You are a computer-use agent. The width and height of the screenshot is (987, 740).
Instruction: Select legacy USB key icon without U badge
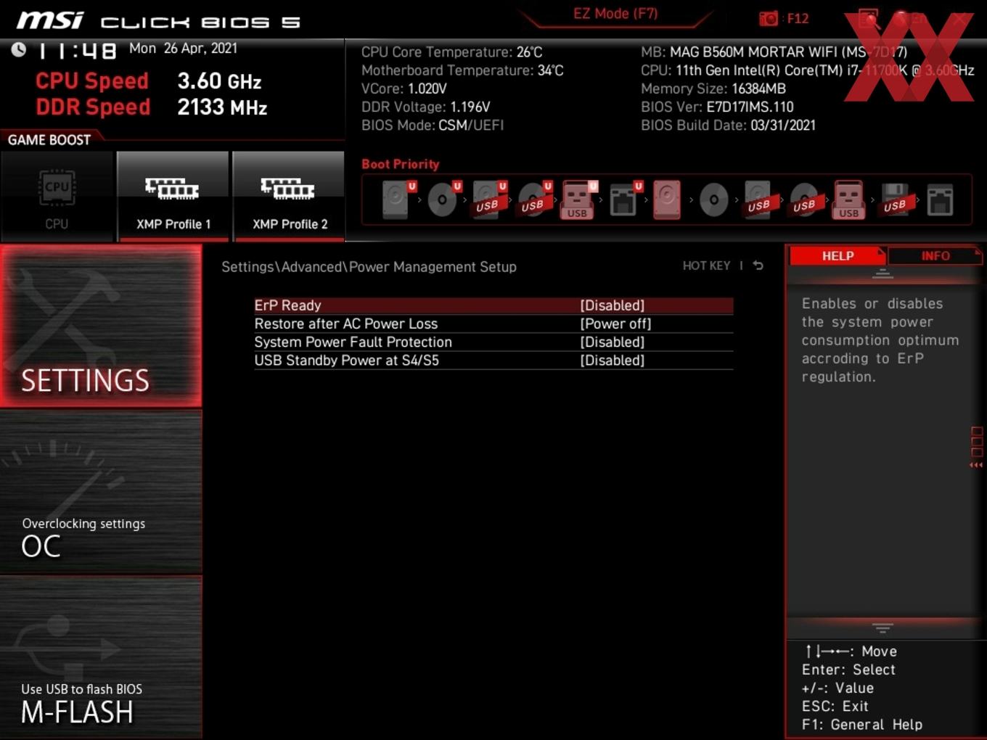tap(848, 200)
